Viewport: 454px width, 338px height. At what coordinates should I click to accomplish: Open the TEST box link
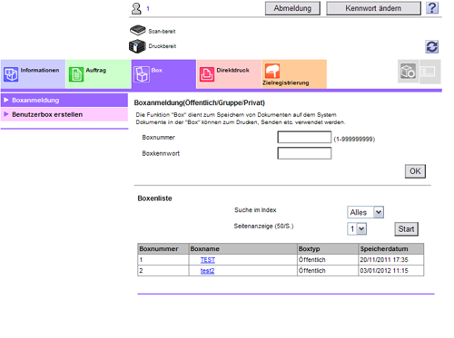point(208,260)
